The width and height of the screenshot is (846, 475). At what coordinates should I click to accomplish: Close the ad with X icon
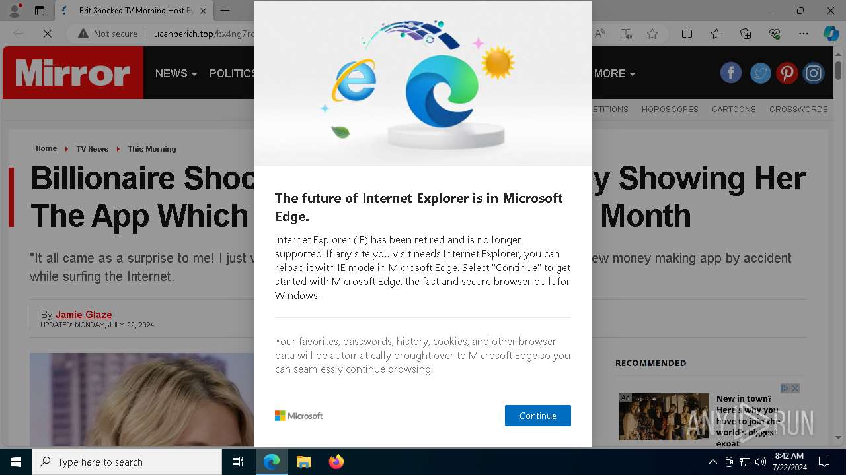click(x=795, y=388)
